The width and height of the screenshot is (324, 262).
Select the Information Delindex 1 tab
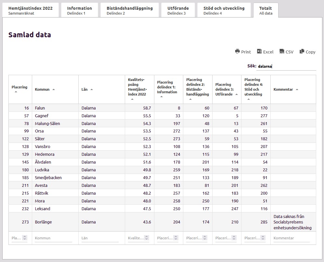tap(79, 10)
